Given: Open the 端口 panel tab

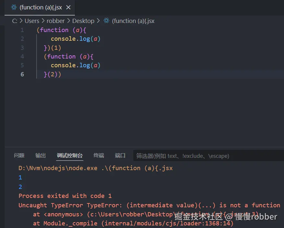Looking at the screenshot, I should (x=120, y=156).
